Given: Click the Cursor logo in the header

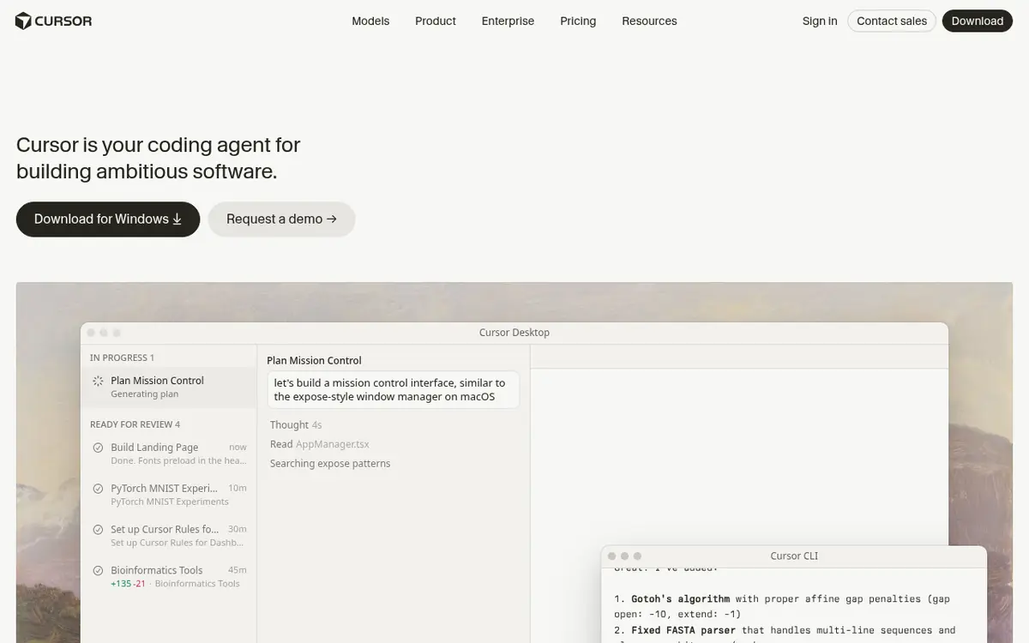Looking at the screenshot, I should click(x=53, y=21).
